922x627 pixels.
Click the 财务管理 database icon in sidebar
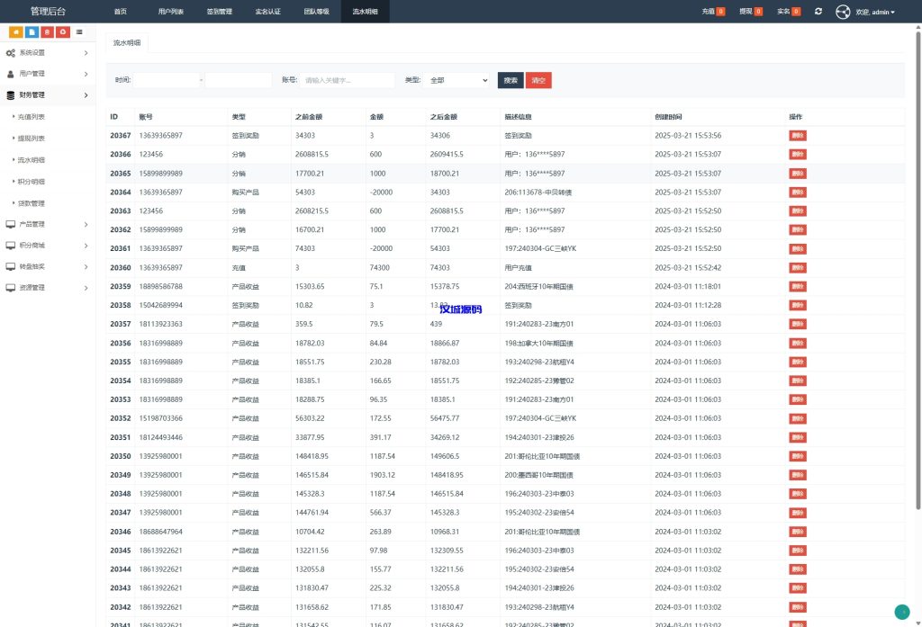tap(11, 94)
